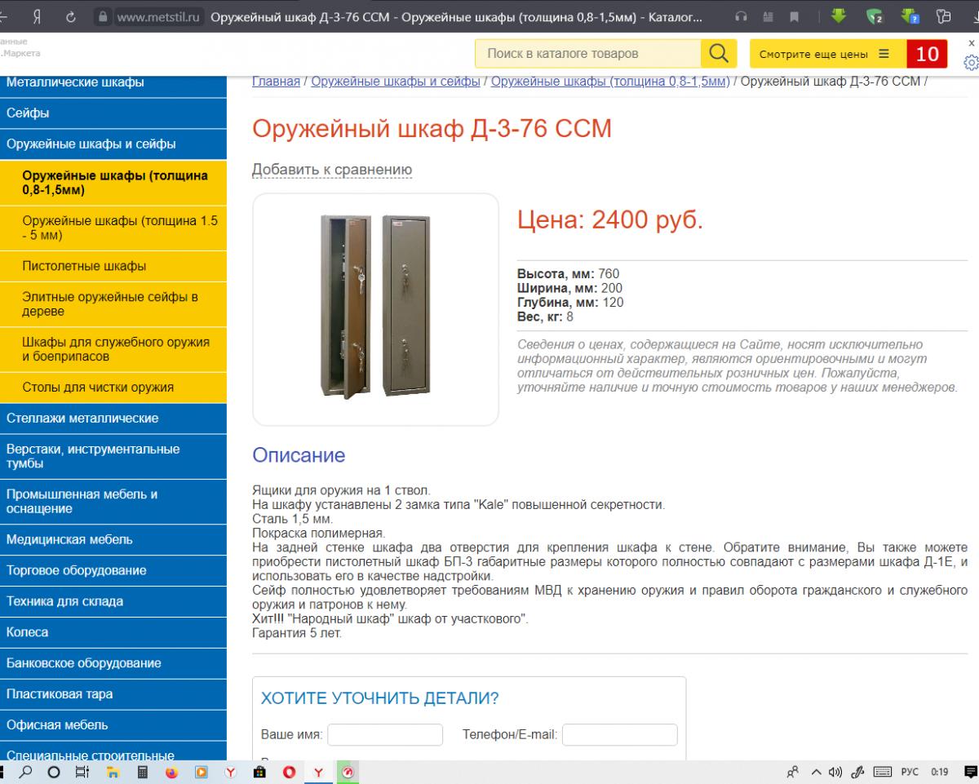Image resolution: width=979 pixels, height=784 pixels.
Task: Click the 'Телефон/E-mail' input field
Action: pos(619,735)
